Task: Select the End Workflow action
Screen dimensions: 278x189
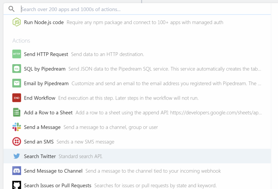Action: click(x=137, y=98)
